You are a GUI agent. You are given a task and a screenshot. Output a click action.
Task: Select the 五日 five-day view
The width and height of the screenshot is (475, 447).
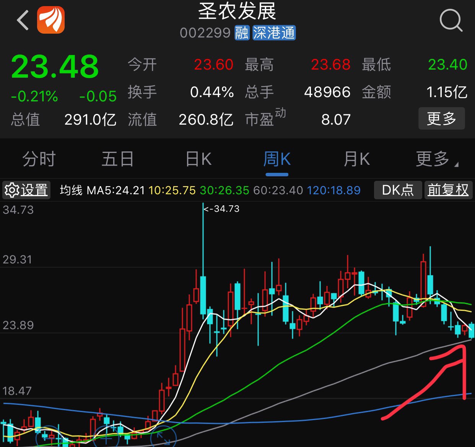point(117,159)
